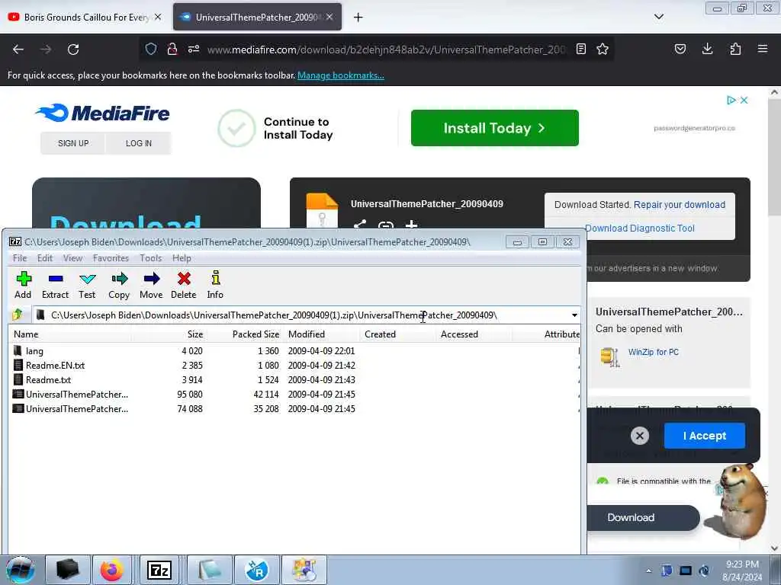This screenshot has height=585, width=781.
Task: Reload the MediaFire page
Action: pyautogui.click(x=73, y=50)
